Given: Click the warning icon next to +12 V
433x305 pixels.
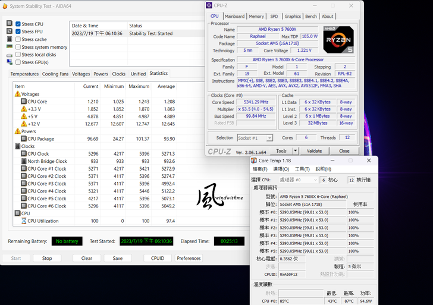Looking at the screenshot, I should pos(24,124).
